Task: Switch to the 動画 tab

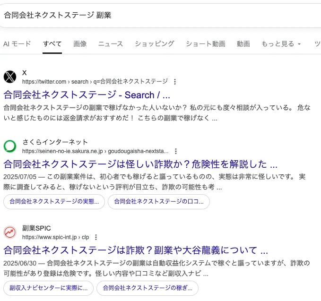Action: pyautogui.click(x=243, y=44)
